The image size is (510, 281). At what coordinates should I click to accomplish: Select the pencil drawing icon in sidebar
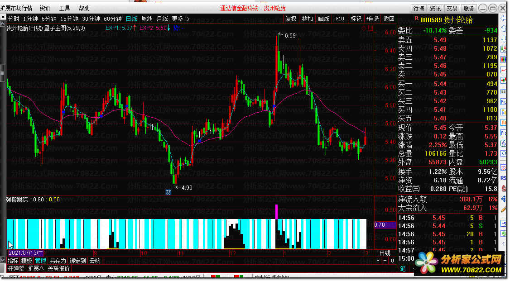tap(504, 210)
